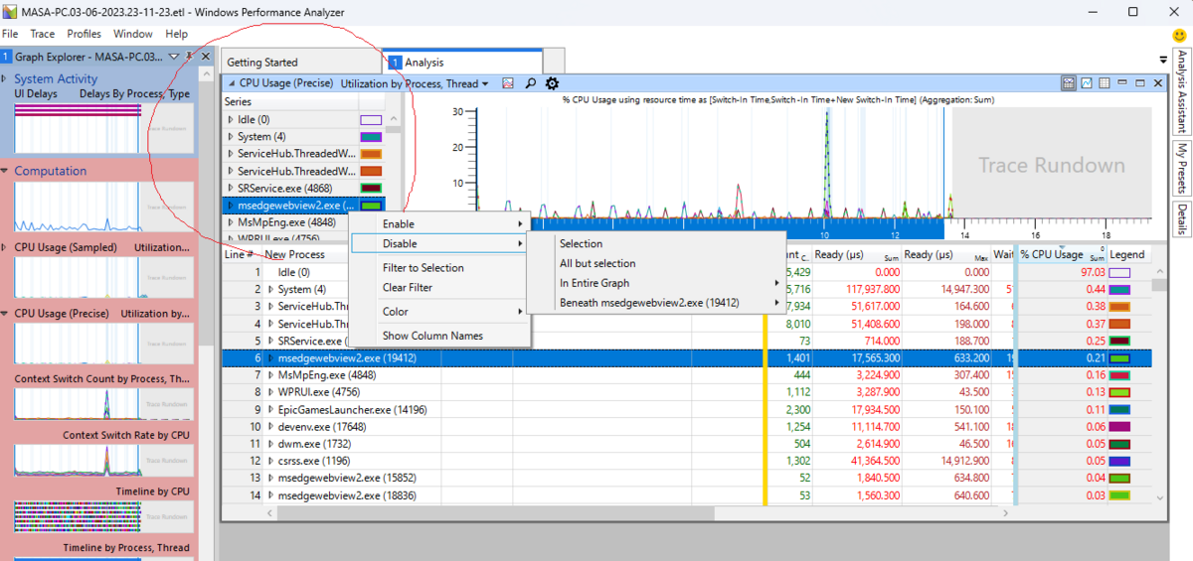Open the My Presets side tab
1193x561 pixels.
(x=1181, y=168)
